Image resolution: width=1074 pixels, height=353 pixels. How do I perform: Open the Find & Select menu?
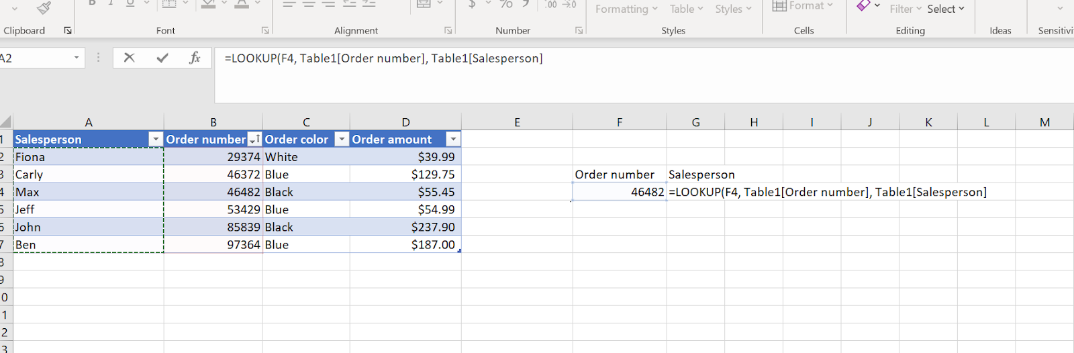[945, 9]
